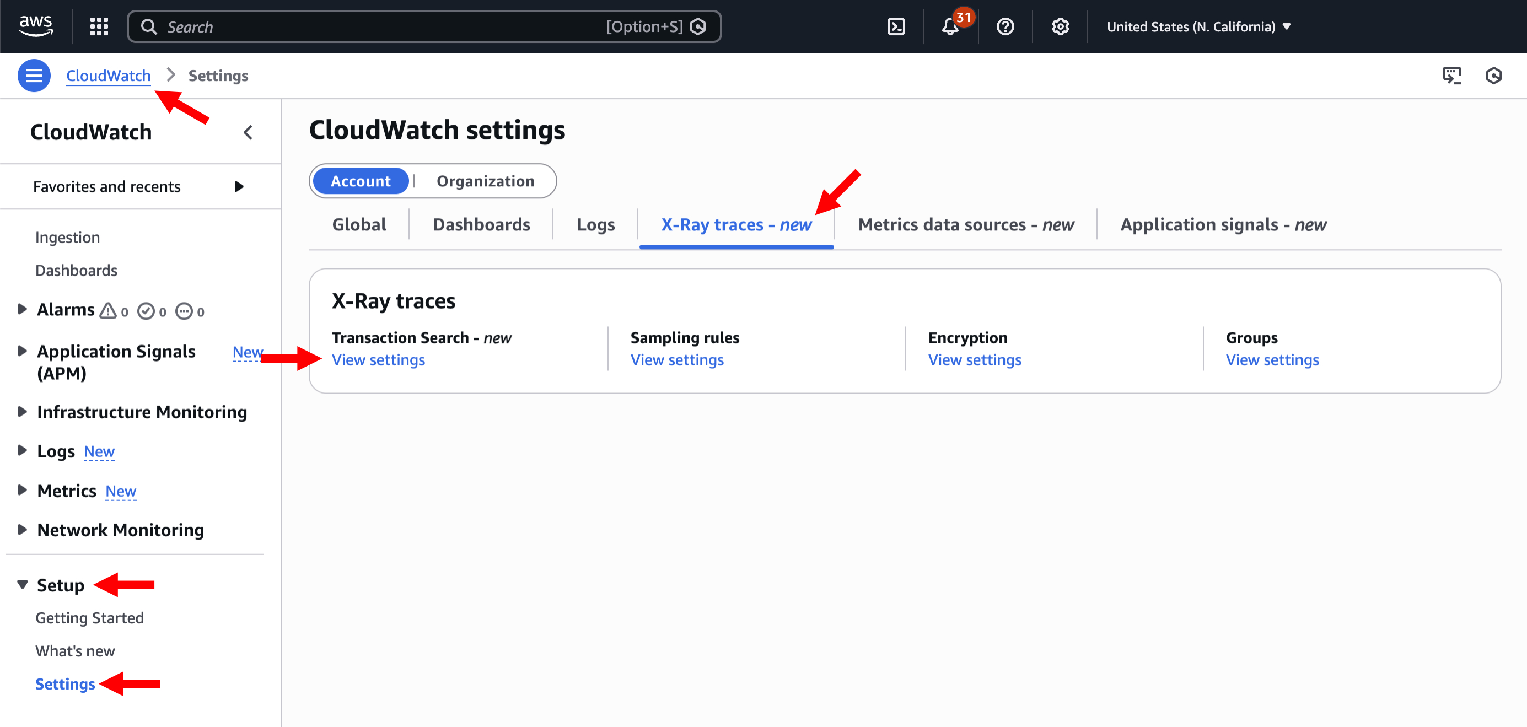The height and width of the screenshot is (727, 1527).
Task: View settings under Encryption
Action: point(974,360)
